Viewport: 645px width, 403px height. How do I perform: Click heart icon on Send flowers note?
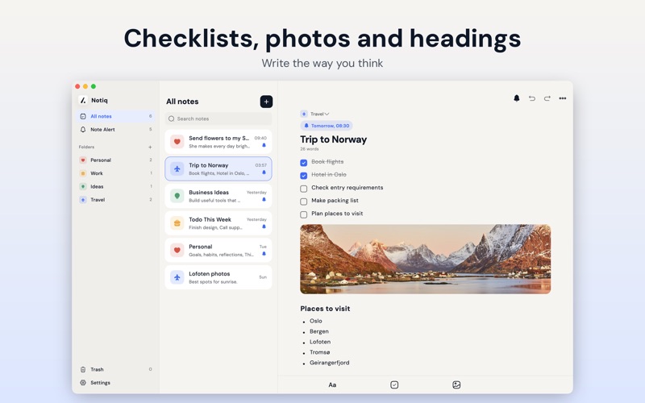(177, 142)
